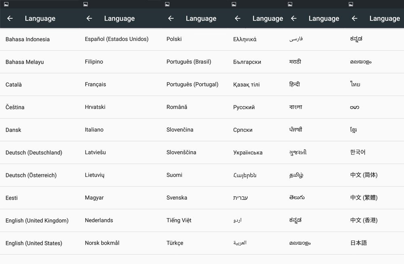Tap back arrow above the Bahasa Indonesia list
This screenshot has width=404, height=264.
coord(10,19)
